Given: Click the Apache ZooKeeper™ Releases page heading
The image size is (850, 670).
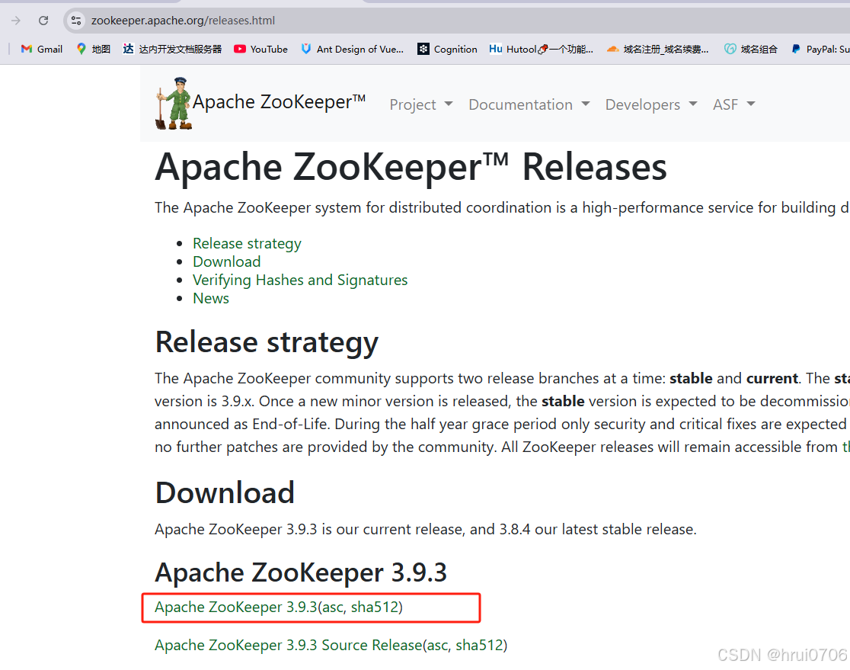Looking at the screenshot, I should pos(411,167).
